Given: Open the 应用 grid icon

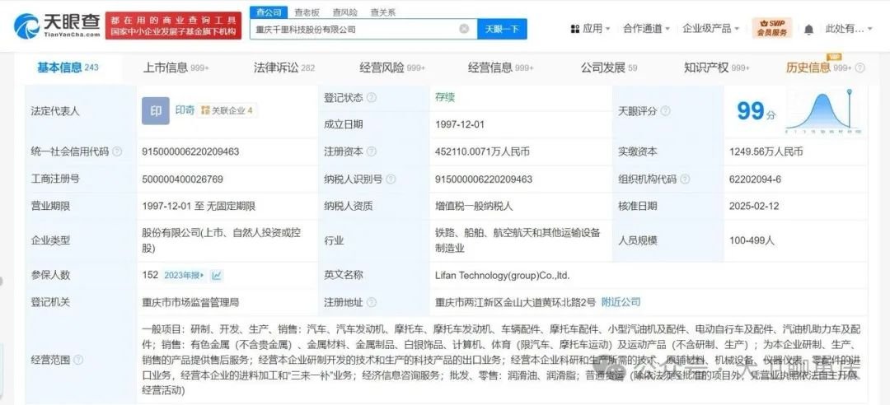Looking at the screenshot, I should 575,28.
